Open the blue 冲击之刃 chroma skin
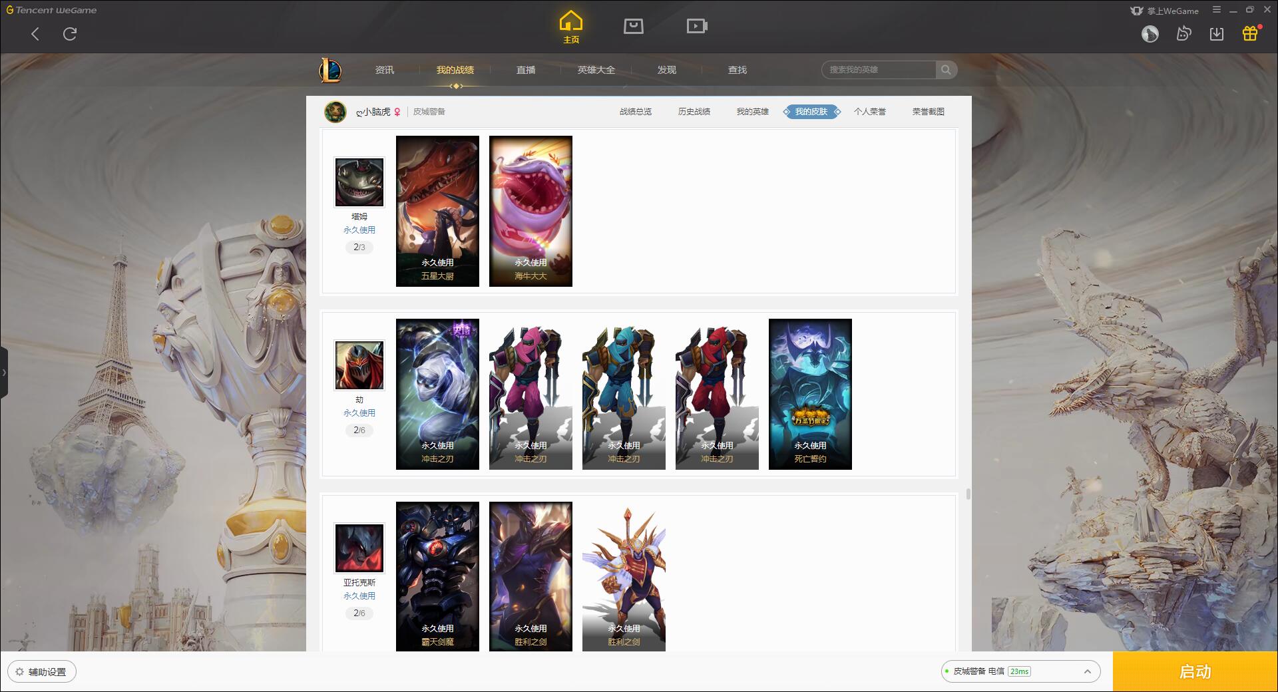 pos(624,394)
